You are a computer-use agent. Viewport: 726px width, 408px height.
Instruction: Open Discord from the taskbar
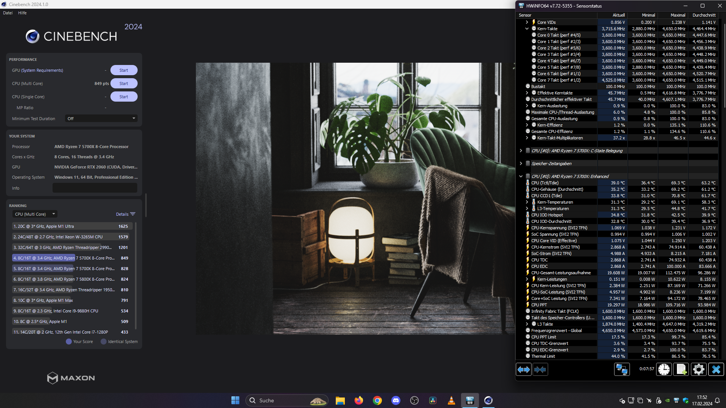point(396,400)
